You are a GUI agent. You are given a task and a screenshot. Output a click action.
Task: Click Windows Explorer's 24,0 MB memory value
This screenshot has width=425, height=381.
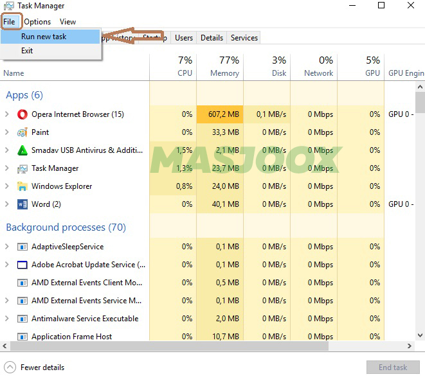226,186
